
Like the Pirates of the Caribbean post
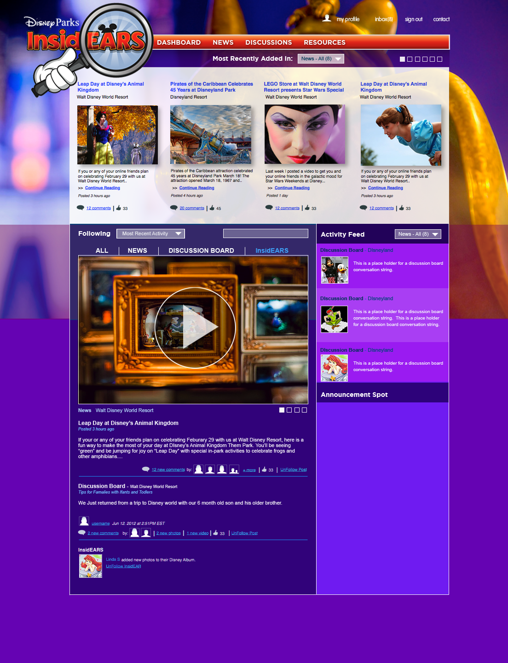(212, 208)
